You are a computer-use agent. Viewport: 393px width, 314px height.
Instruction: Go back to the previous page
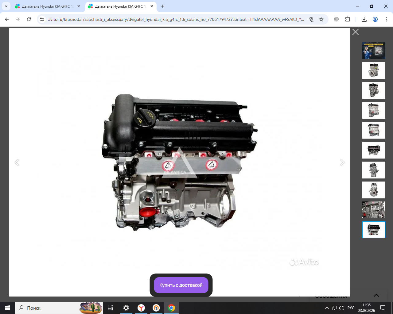click(7, 19)
